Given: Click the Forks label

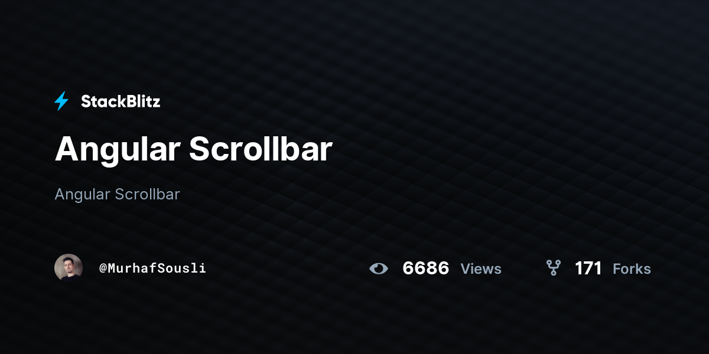Looking at the screenshot, I should pyautogui.click(x=632, y=269).
